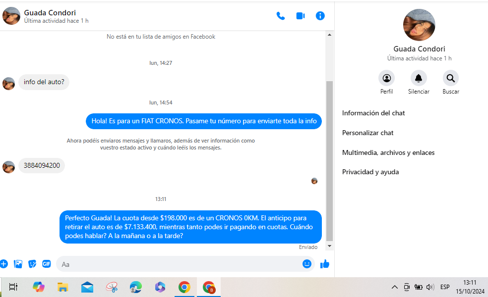The width and height of the screenshot is (488, 297).
Task: Select the 'Hola! Es para un FIAT CRONOS' message
Action: coord(204,121)
